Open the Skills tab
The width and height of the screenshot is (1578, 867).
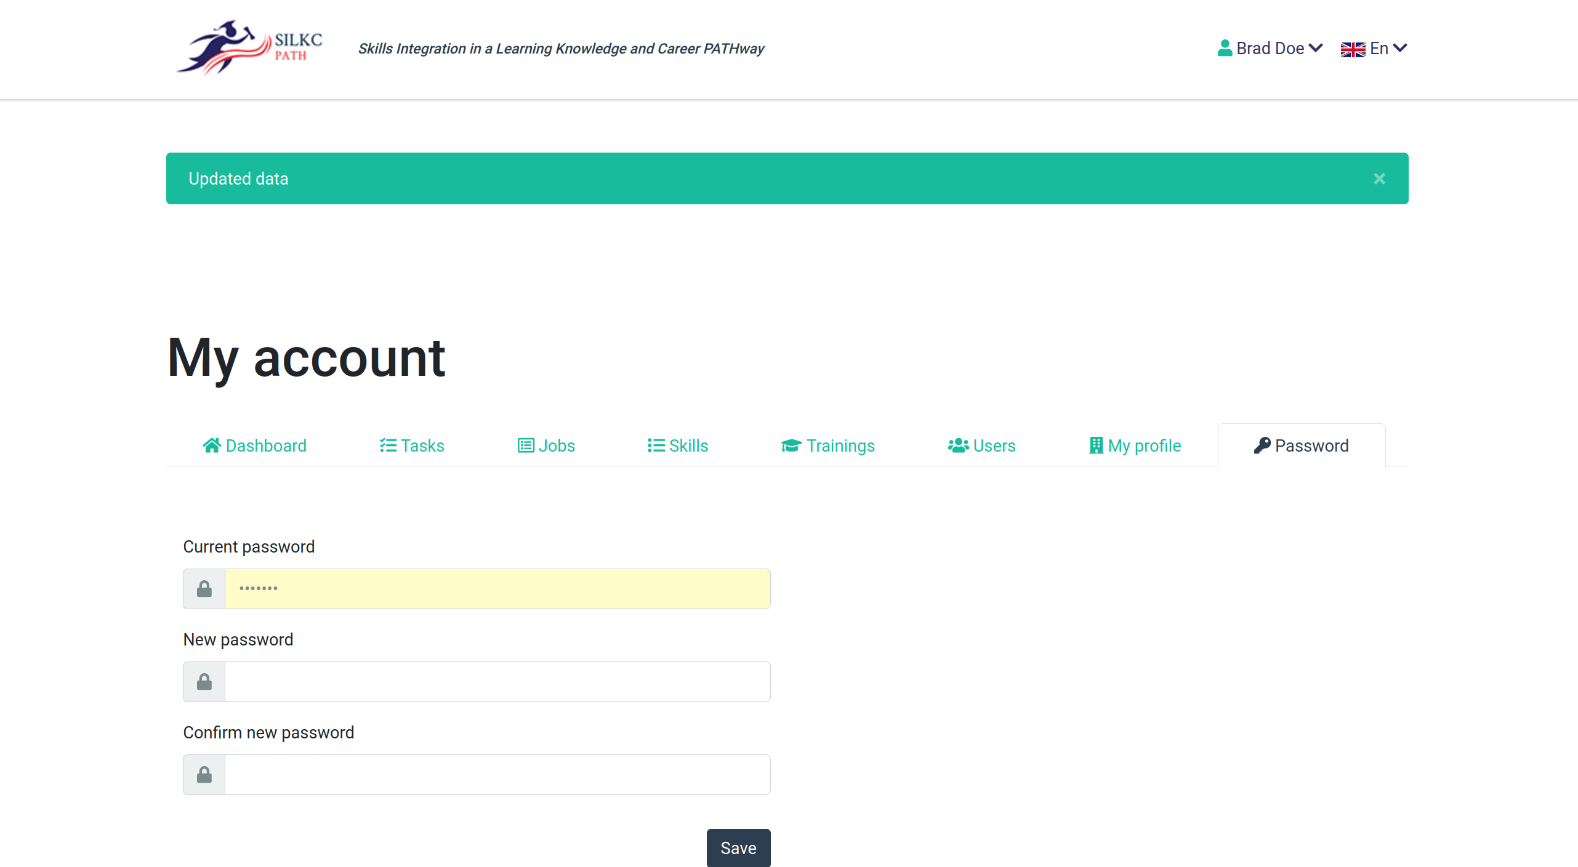click(x=677, y=445)
